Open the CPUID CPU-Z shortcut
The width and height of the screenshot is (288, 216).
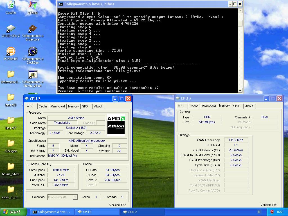click(11, 31)
